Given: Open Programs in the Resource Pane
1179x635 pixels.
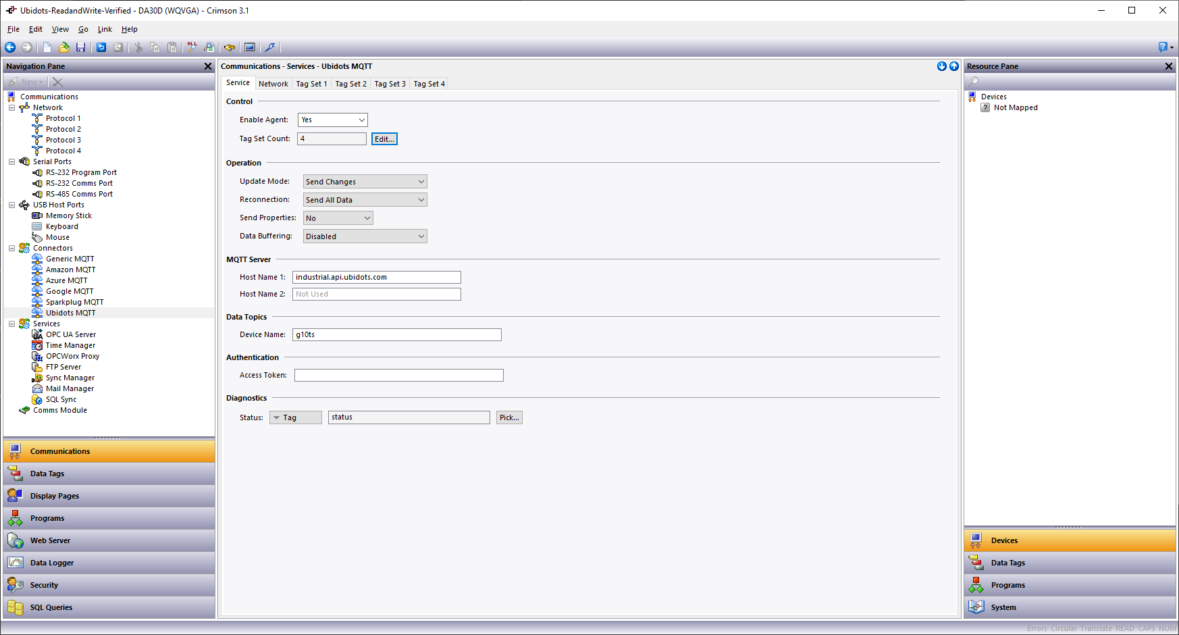Looking at the screenshot, I should pos(1070,585).
